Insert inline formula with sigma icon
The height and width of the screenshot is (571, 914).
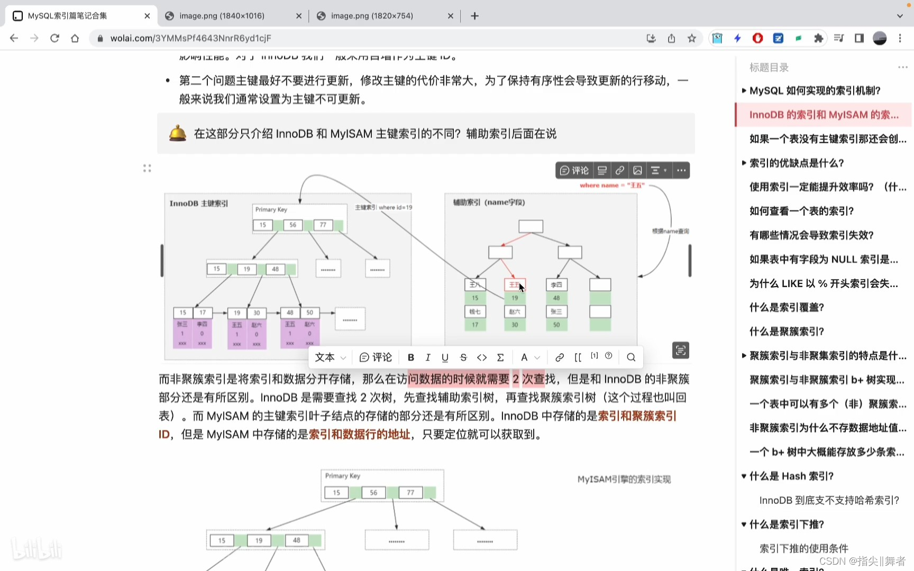pos(500,357)
